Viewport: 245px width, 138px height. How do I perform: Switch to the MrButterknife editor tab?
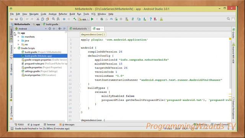point(80,29)
